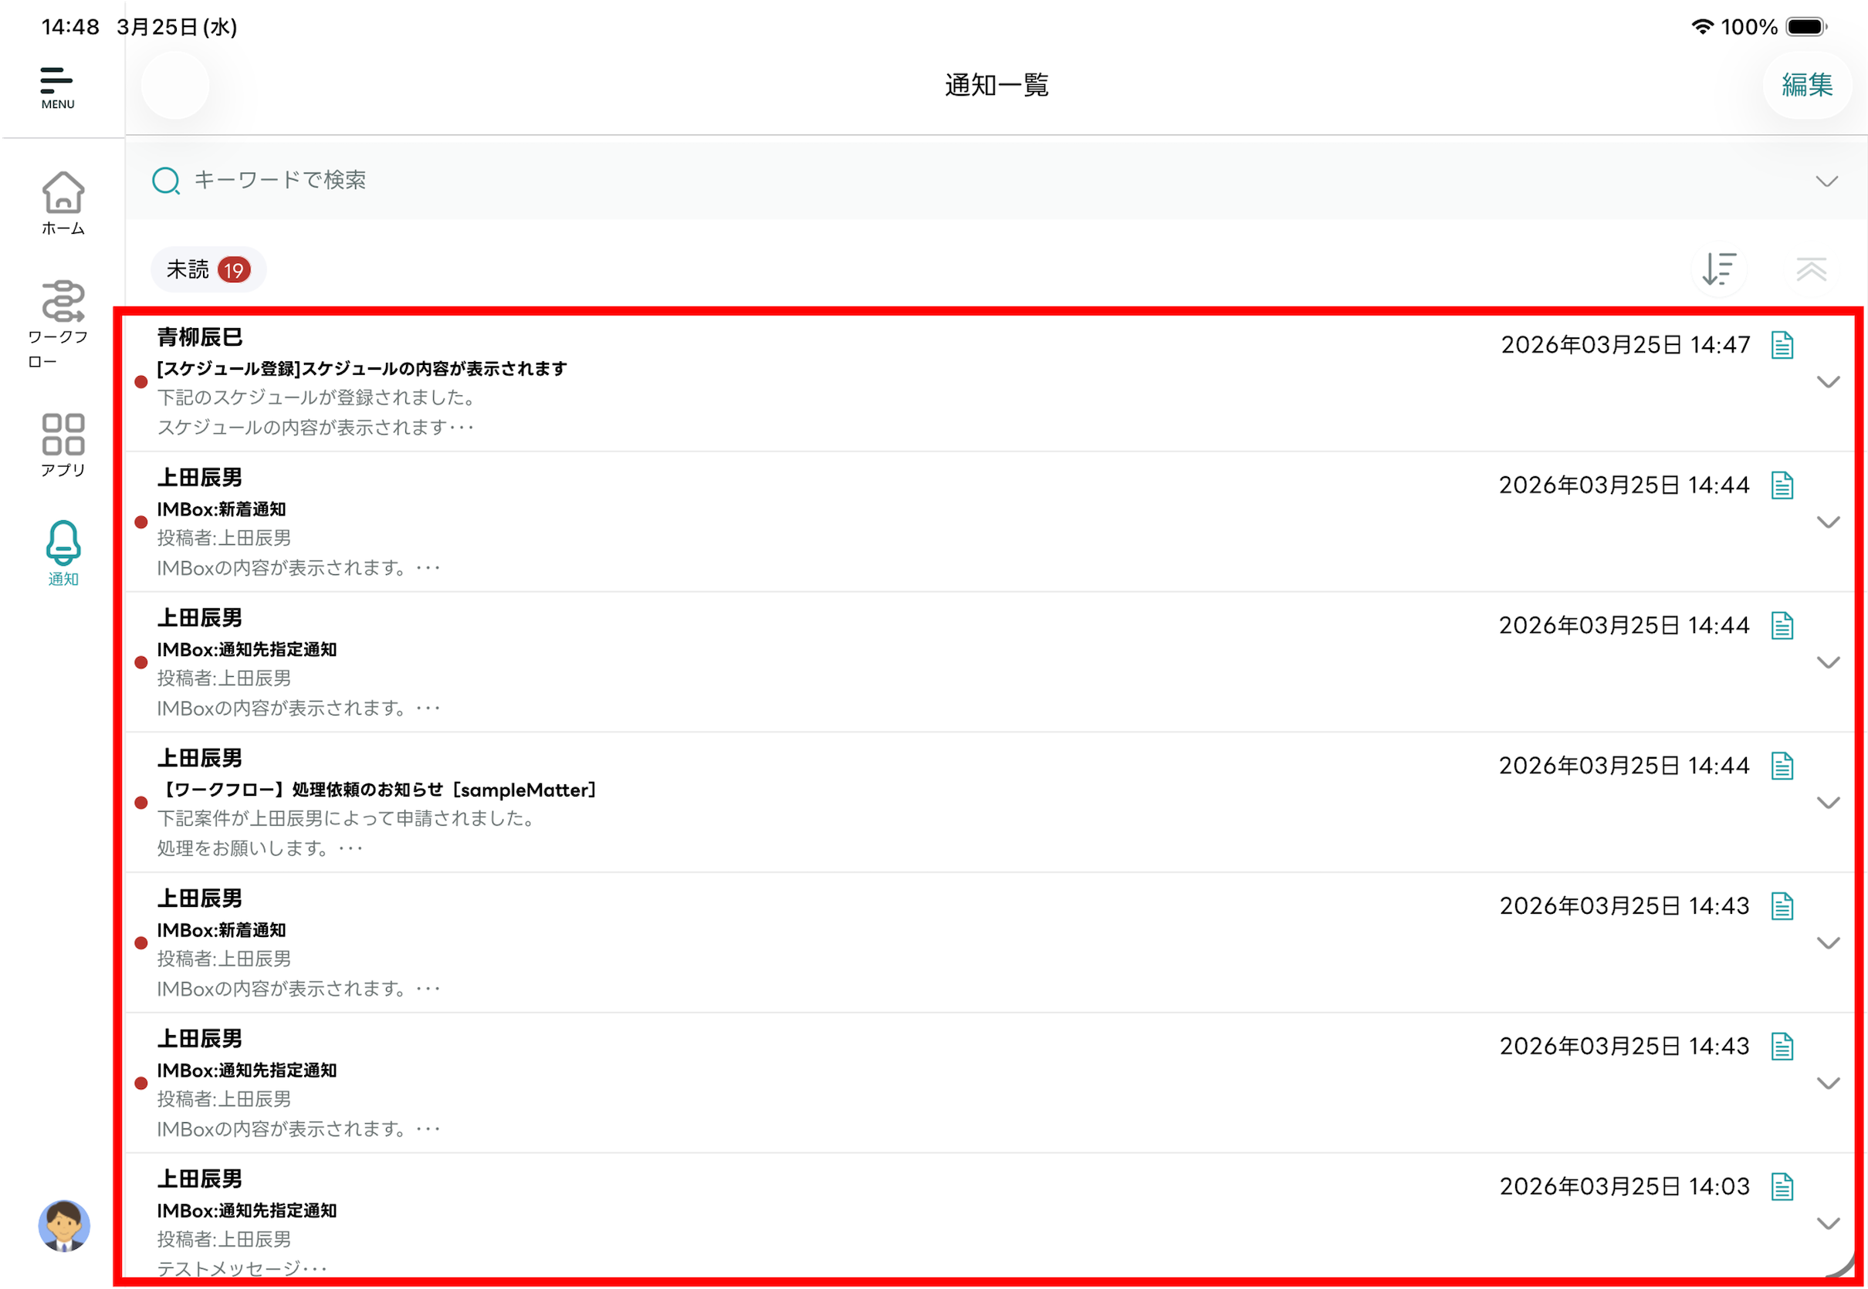Open the user avatar profile
1868x1289 pixels.
(64, 1225)
